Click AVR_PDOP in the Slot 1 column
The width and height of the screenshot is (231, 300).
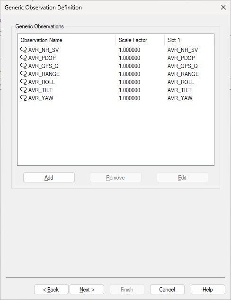[x=181, y=58]
